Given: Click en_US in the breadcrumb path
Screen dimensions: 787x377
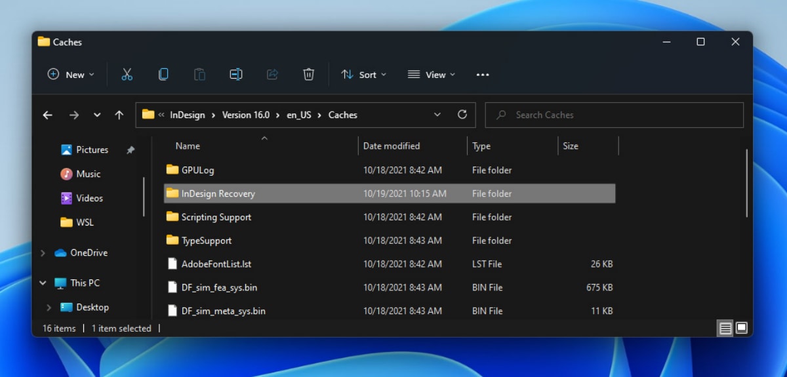Looking at the screenshot, I should [299, 115].
